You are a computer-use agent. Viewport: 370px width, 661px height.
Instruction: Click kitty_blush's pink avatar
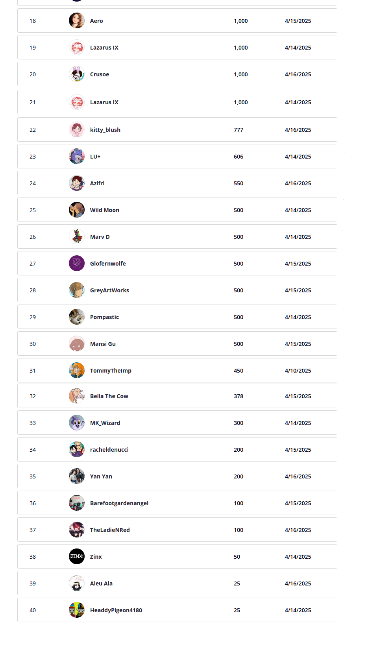tap(77, 130)
